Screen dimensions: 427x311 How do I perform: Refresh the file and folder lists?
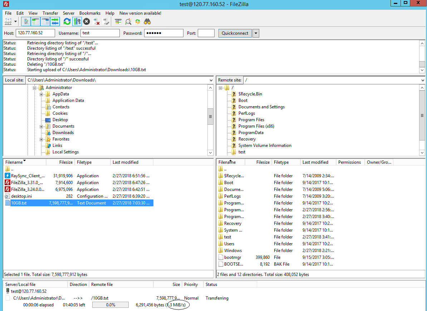[x=67, y=21]
